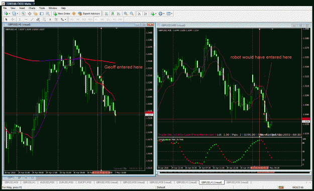Open the Strategy Tester icon
This screenshot has height=191, width=314.
tap(48, 14)
